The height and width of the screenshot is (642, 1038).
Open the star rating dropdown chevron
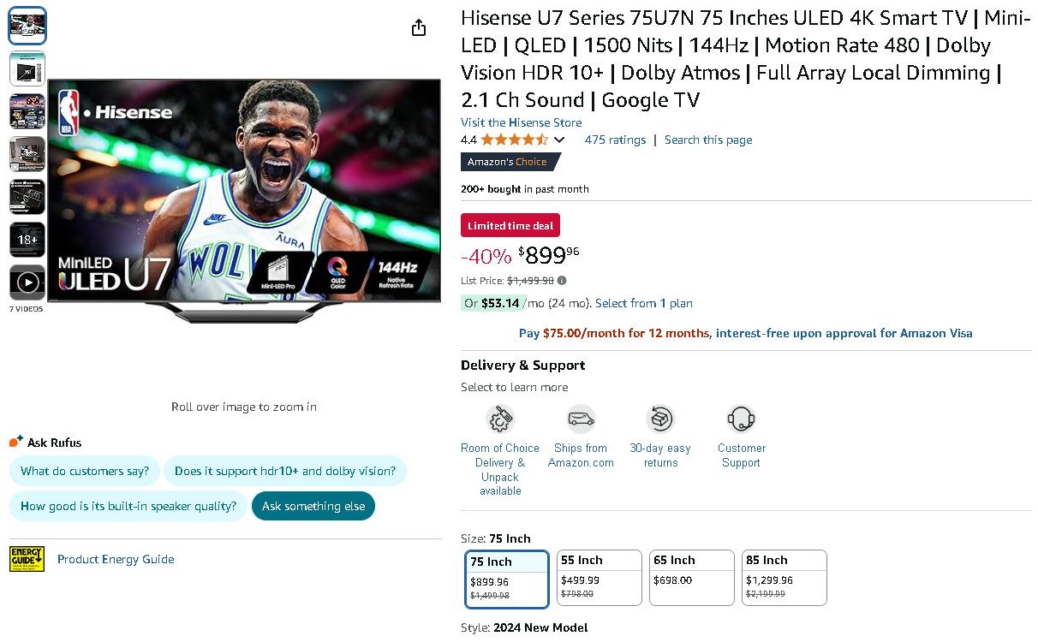[561, 140]
